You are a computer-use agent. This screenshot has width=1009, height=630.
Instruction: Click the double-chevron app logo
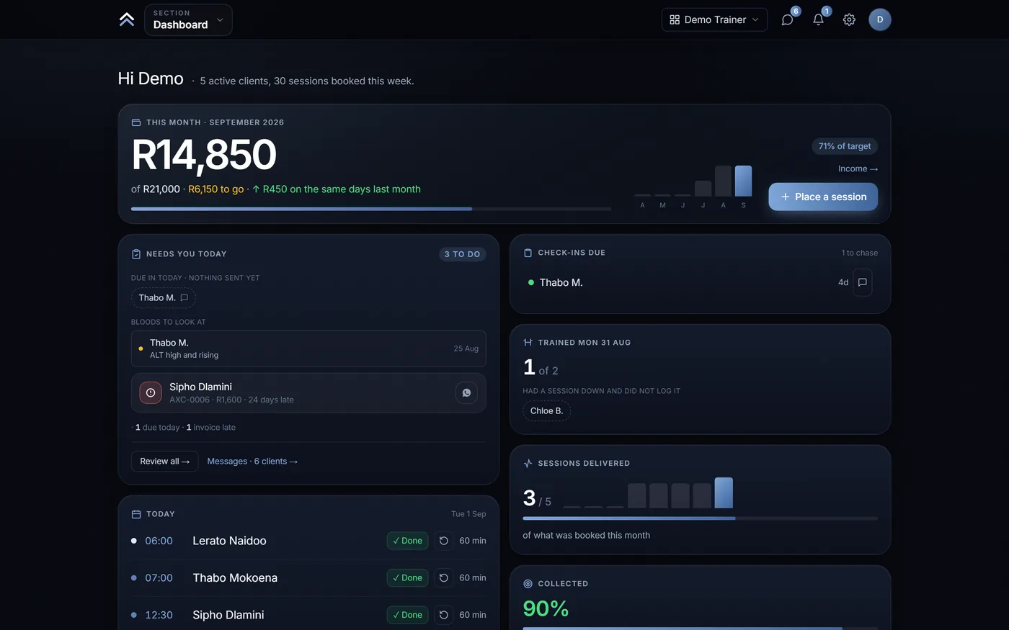coord(127,19)
